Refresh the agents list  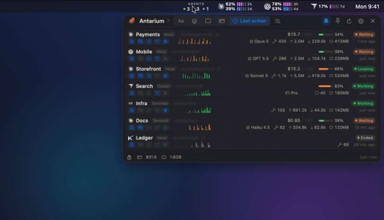coord(349,21)
